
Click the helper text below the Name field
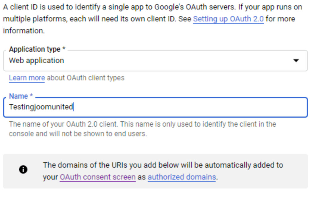[x=142, y=124]
